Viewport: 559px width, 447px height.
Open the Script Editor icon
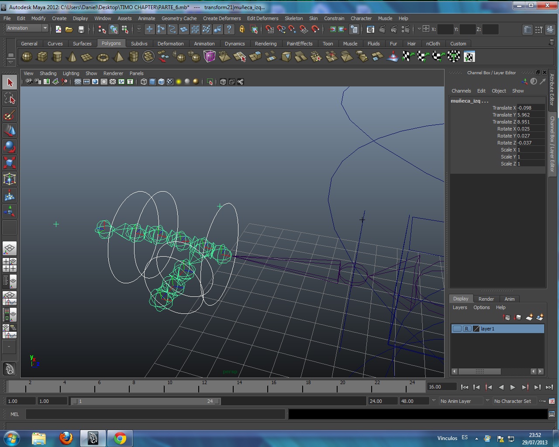[x=552, y=414]
